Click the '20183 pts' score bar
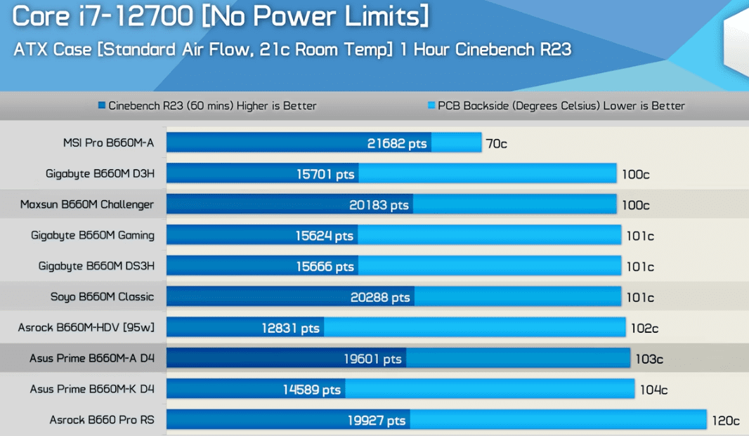749x436 pixels. pyautogui.click(x=289, y=204)
